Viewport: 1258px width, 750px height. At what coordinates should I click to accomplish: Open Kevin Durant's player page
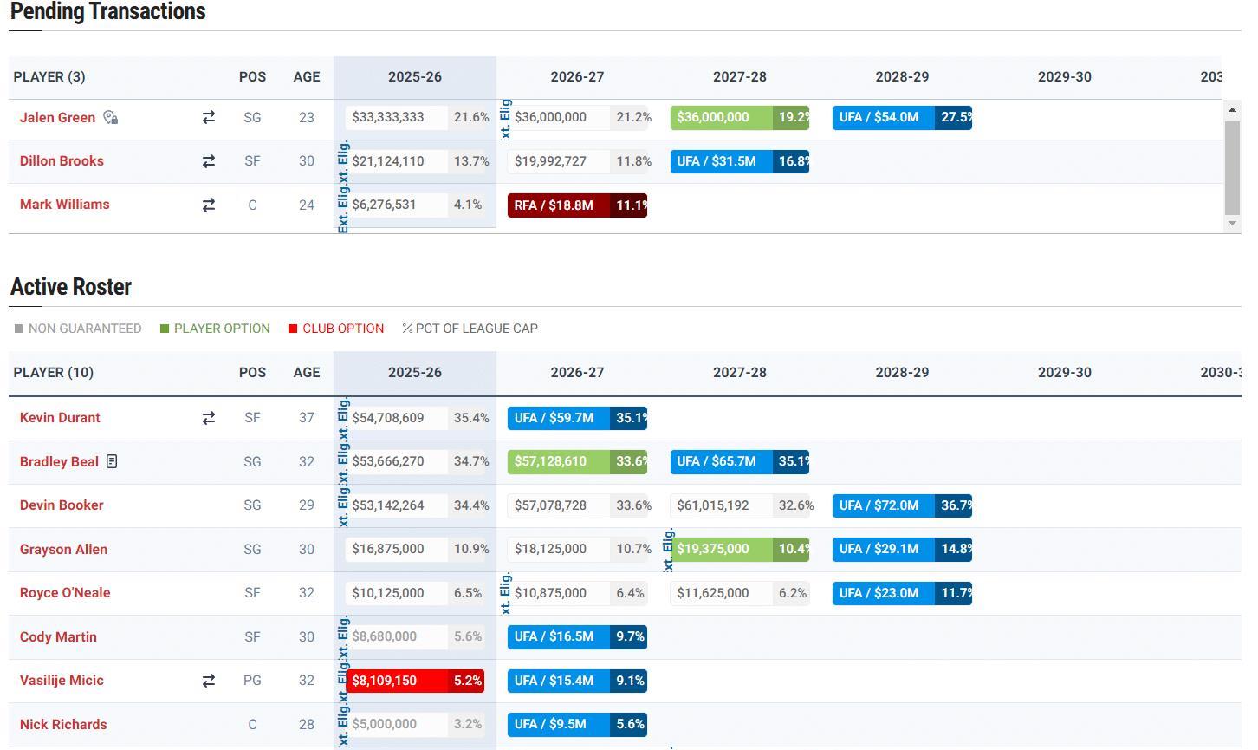click(60, 418)
